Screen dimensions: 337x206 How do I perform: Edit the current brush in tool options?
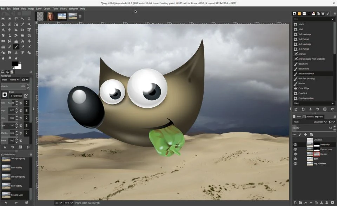[26, 95]
